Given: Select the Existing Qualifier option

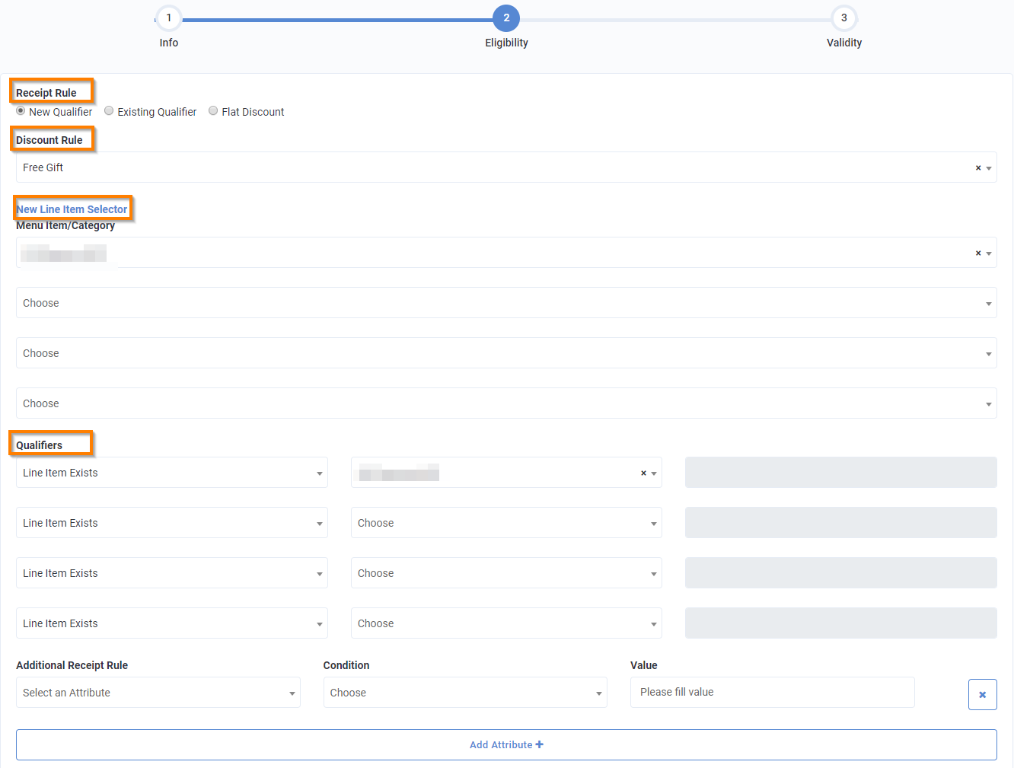Looking at the screenshot, I should (x=110, y=111).
